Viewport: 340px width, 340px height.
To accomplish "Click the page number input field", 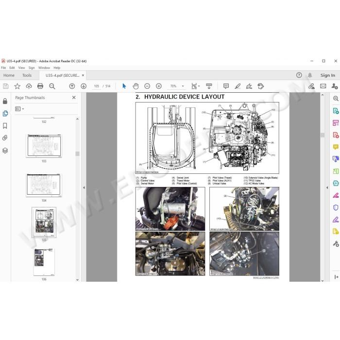I will point(97,86).
